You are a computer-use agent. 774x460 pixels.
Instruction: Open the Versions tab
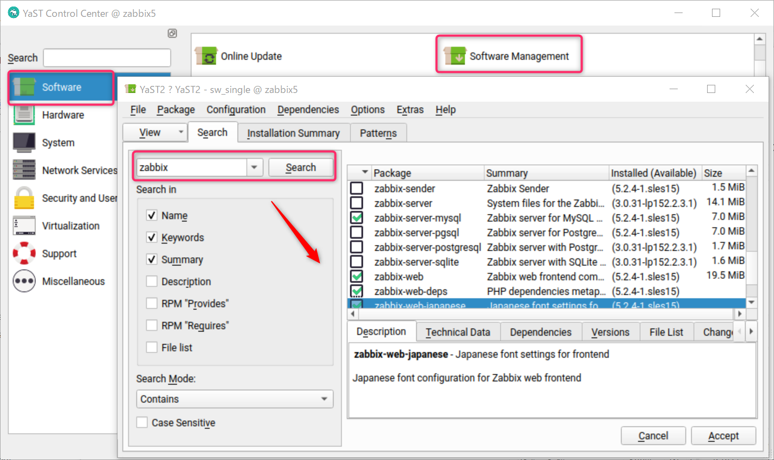pyautogui.click(x=610, y=332)
